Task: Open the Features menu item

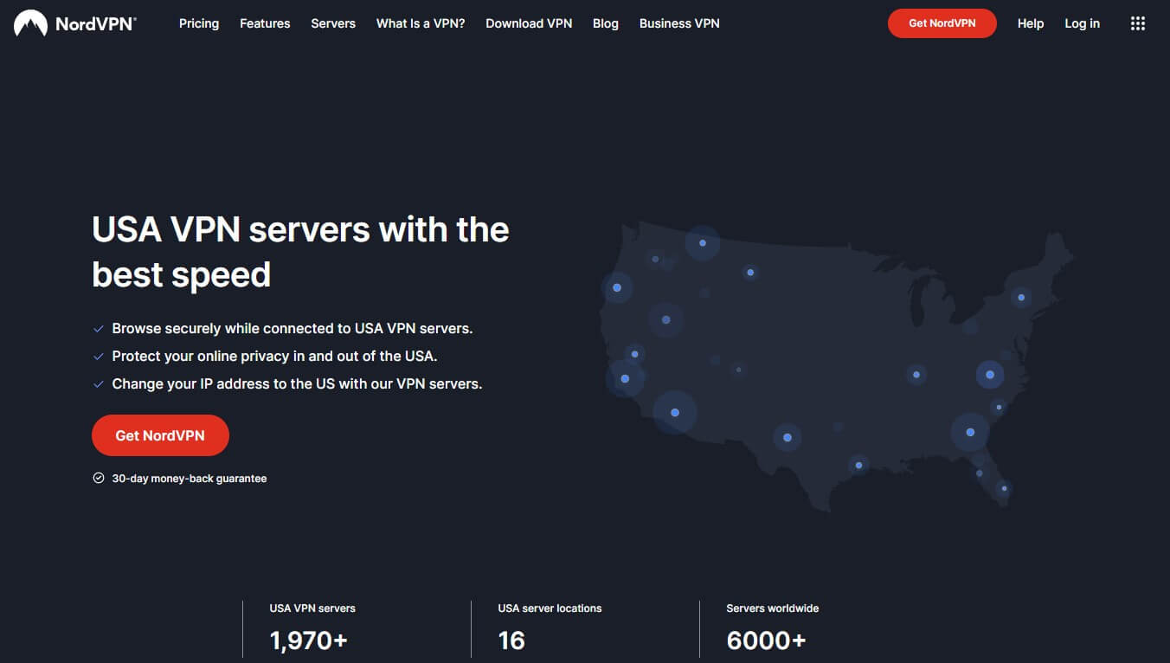Action: (x=265, y=23)
